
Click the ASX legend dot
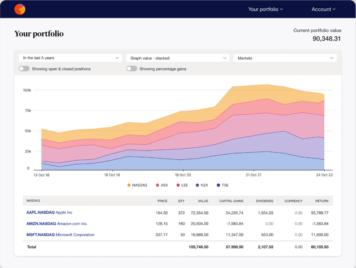click(158, 185)
